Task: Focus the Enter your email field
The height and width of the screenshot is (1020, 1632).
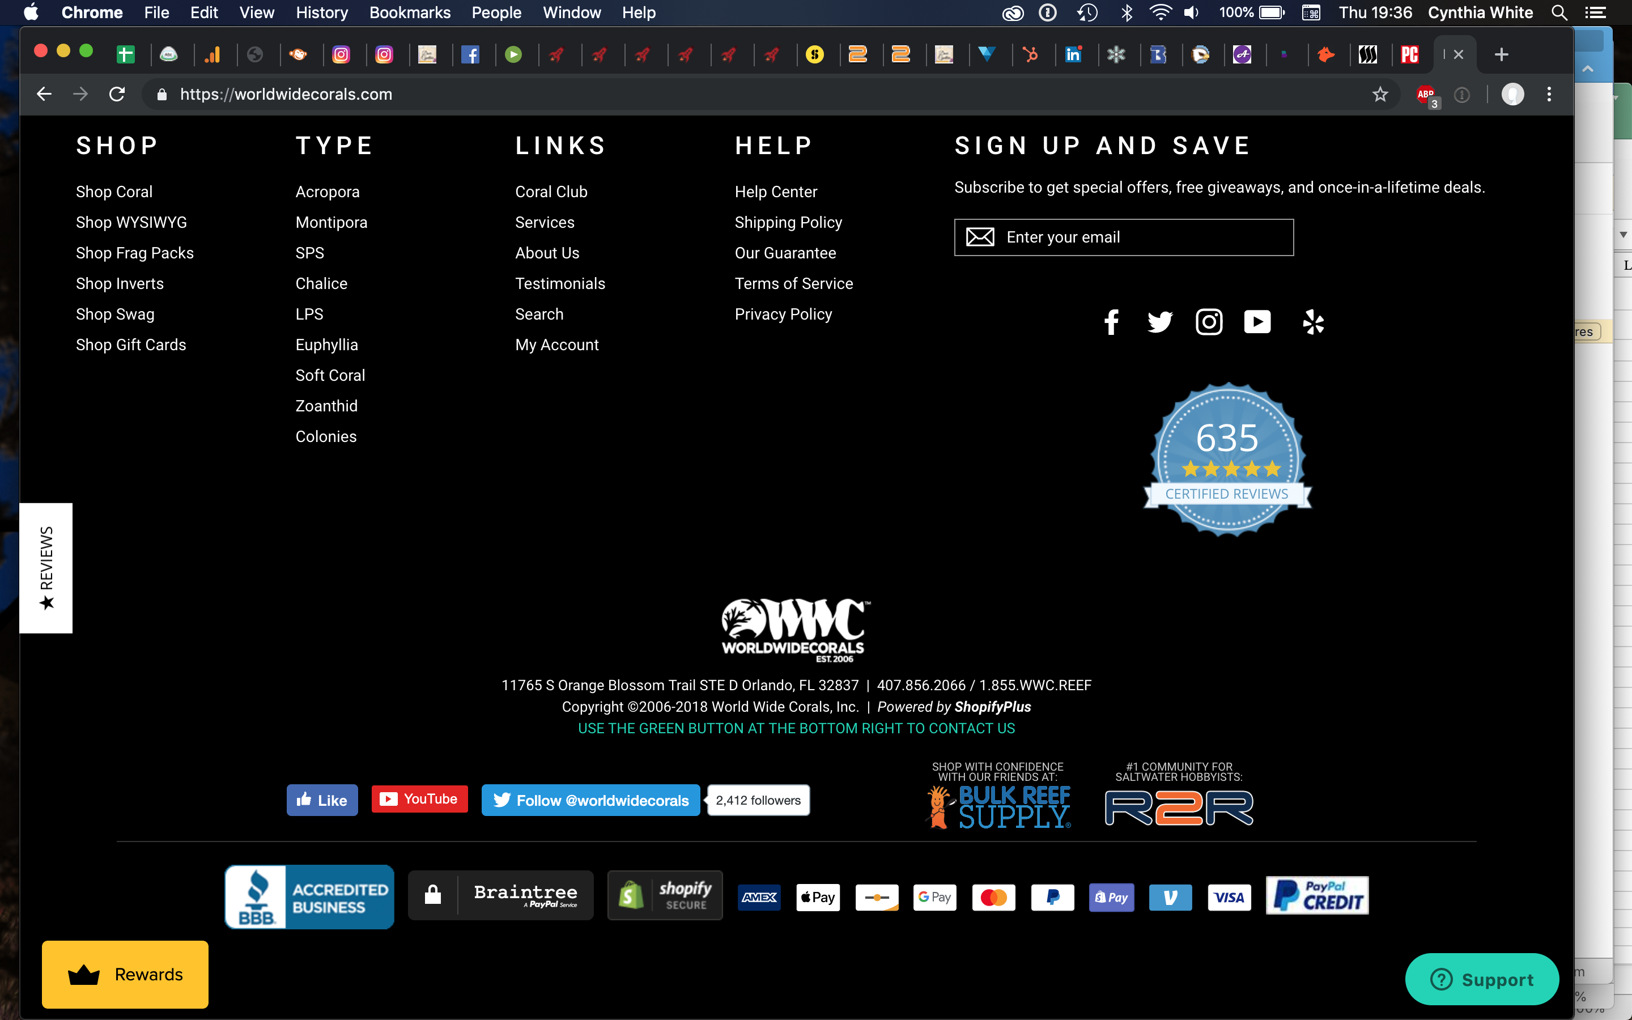Action: 1124,237
